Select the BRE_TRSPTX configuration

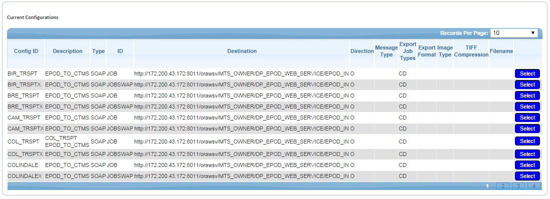[x=527, y=106]
